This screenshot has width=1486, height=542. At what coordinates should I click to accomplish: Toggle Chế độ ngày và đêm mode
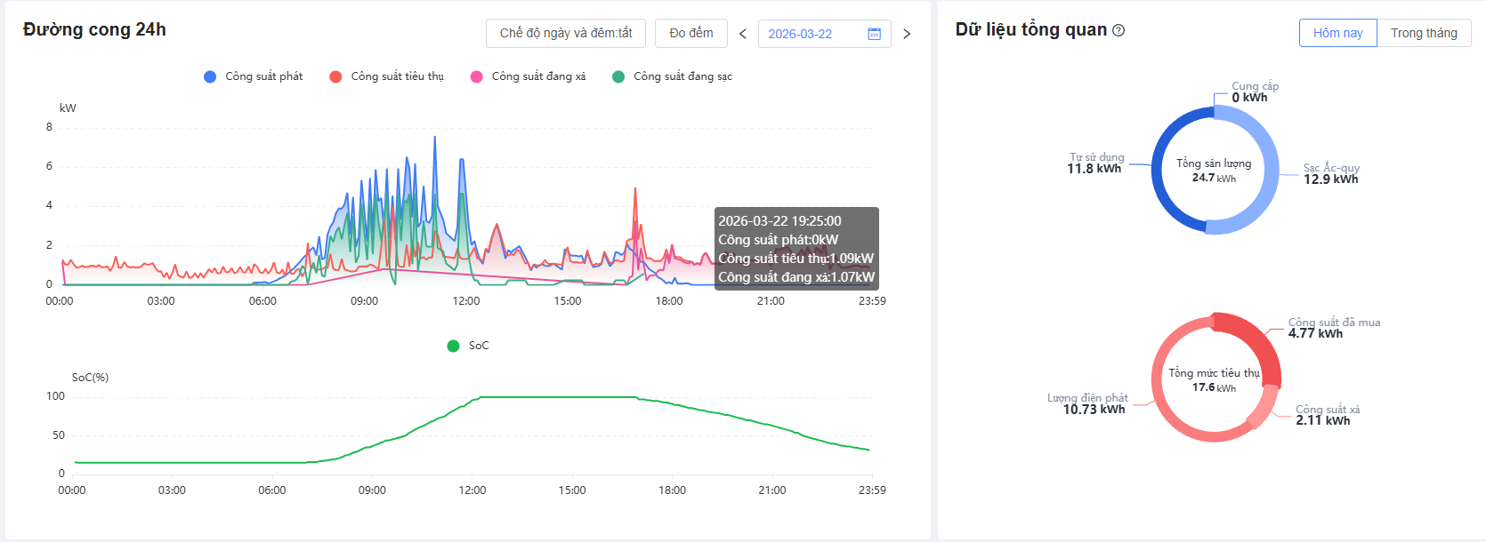coord(566,33)
